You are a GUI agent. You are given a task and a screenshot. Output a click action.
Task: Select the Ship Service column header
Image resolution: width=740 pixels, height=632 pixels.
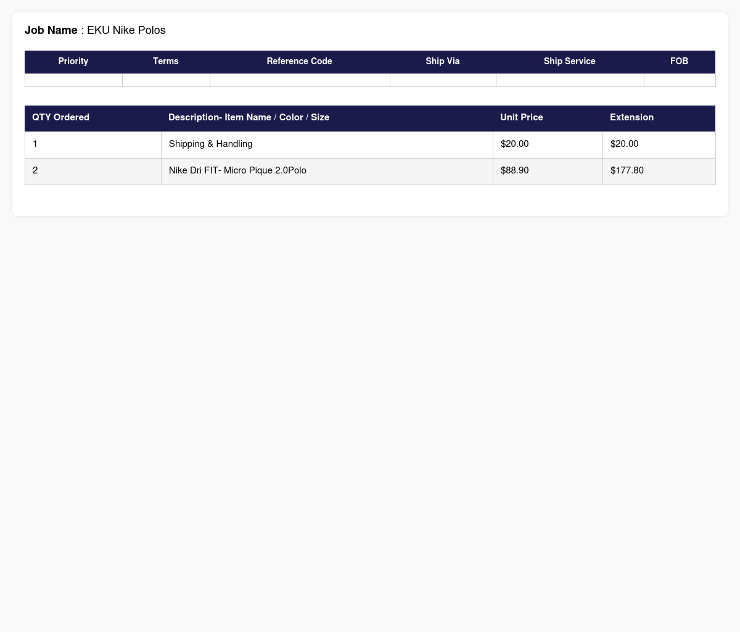570,62
